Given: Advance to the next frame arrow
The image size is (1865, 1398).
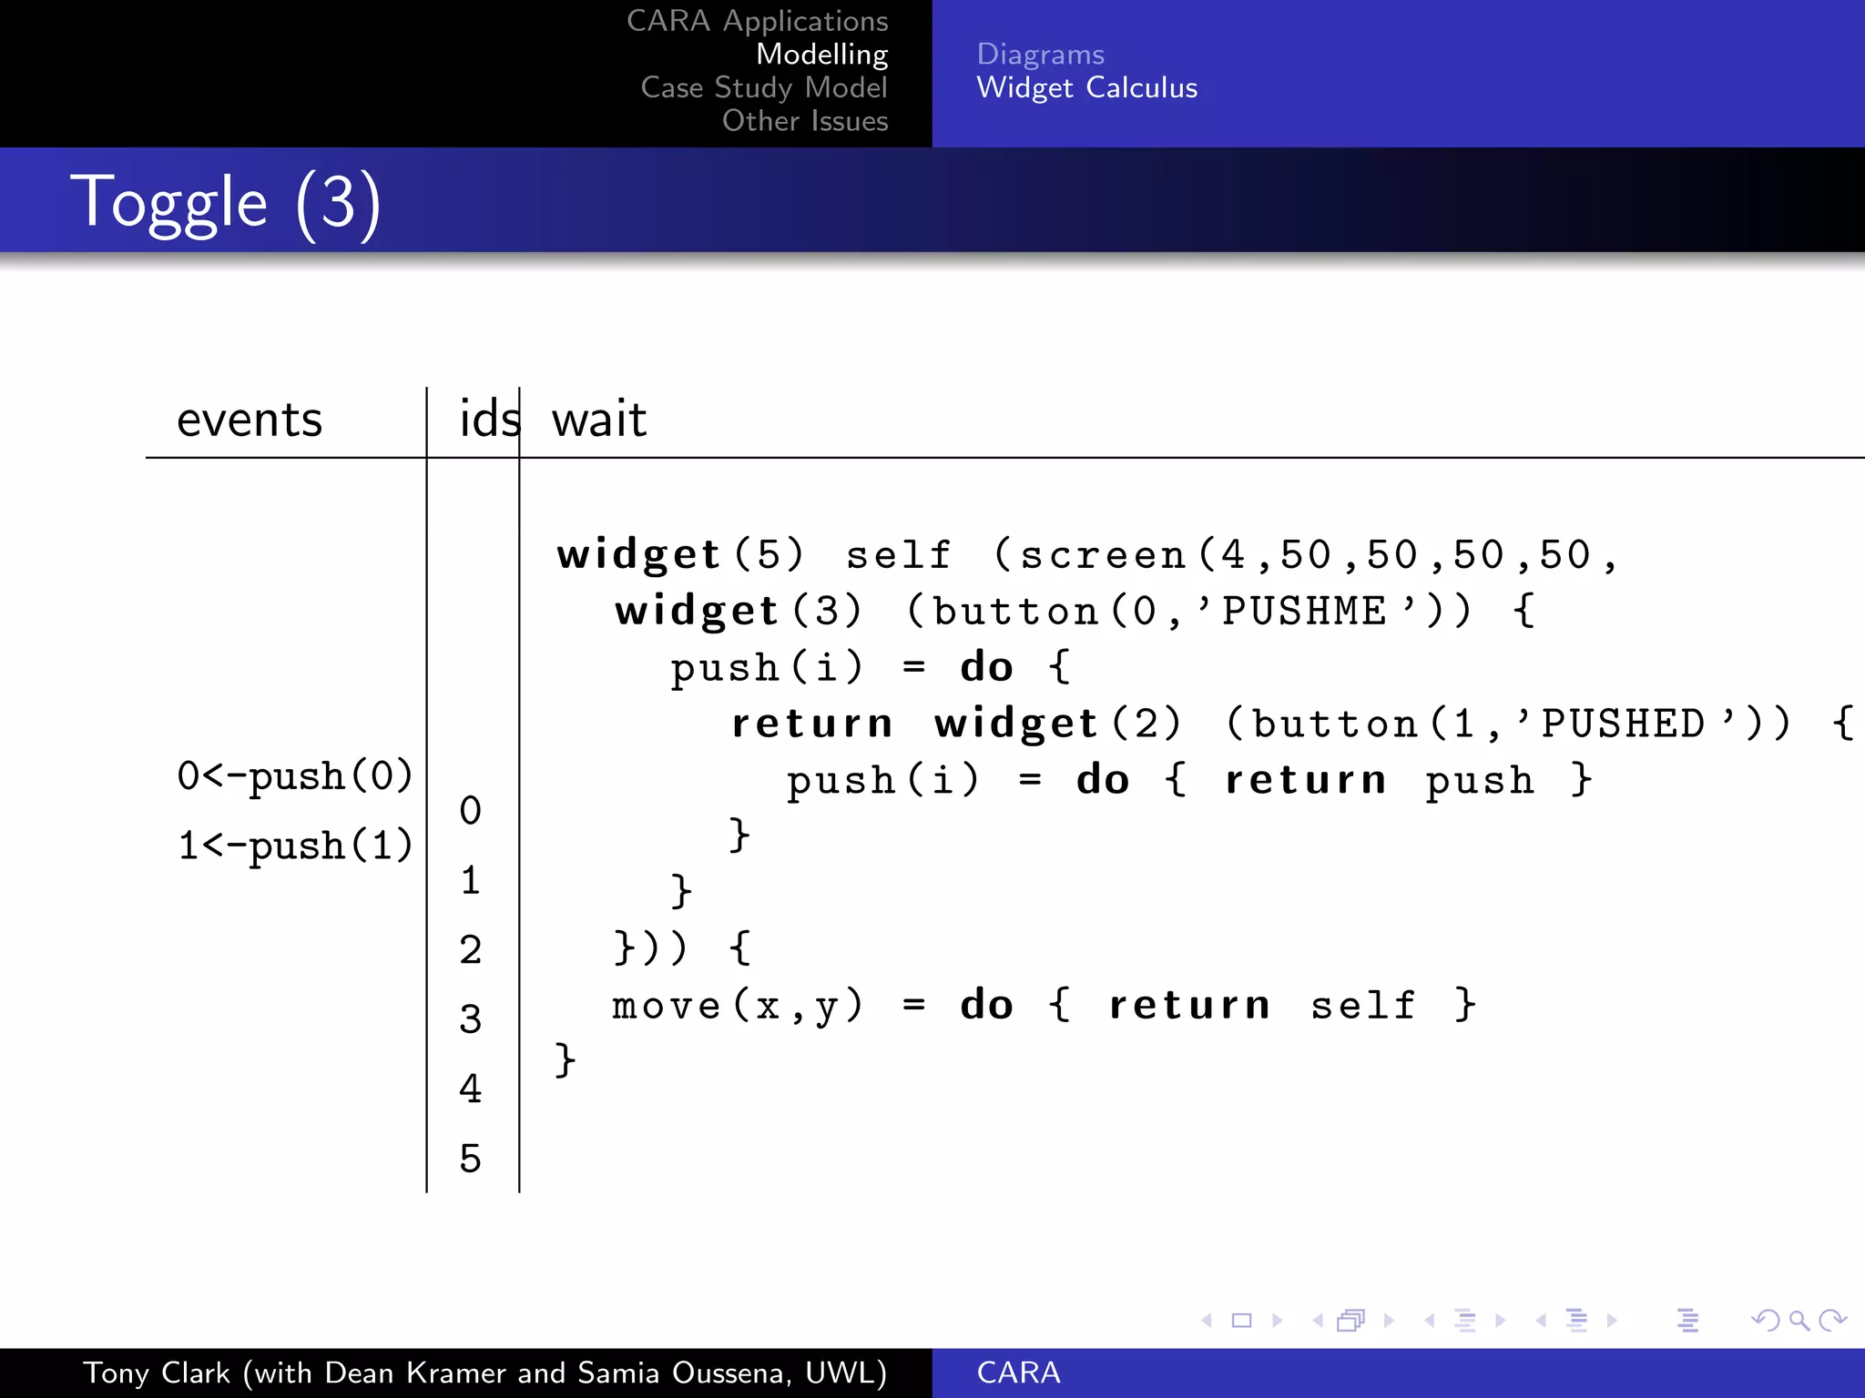Looking at the screenshot, I should [1389, 1320].
